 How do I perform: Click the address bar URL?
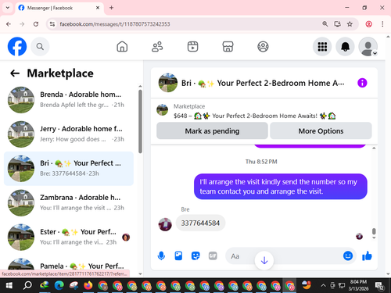pyautogui.click(x=115, y=24)
